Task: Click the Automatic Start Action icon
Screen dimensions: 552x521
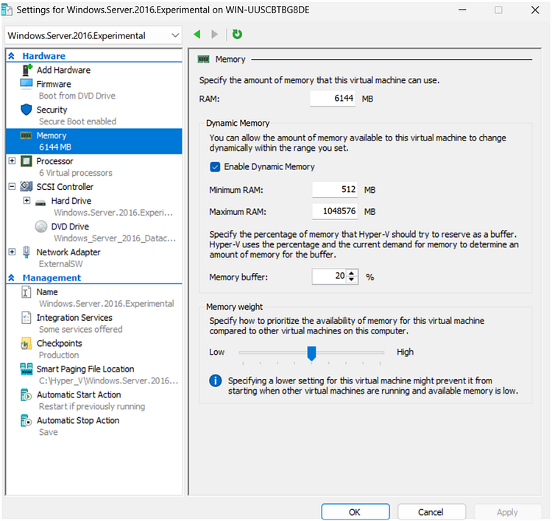Action: coord(26,395)
